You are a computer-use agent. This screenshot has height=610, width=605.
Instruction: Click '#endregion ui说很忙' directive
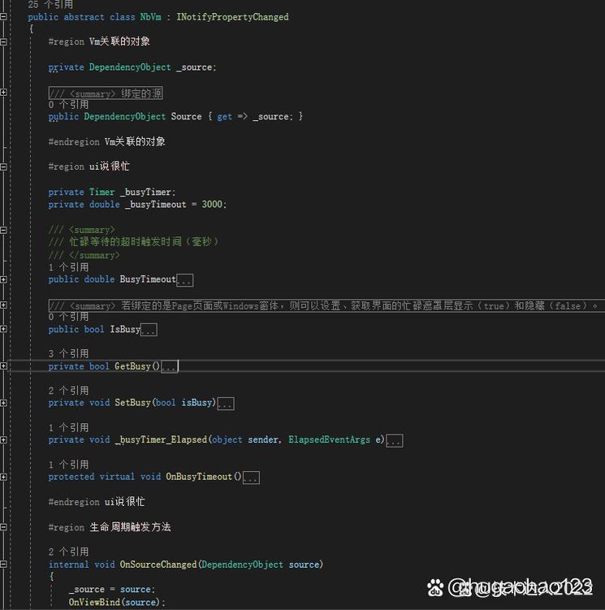tap(97, 502)
